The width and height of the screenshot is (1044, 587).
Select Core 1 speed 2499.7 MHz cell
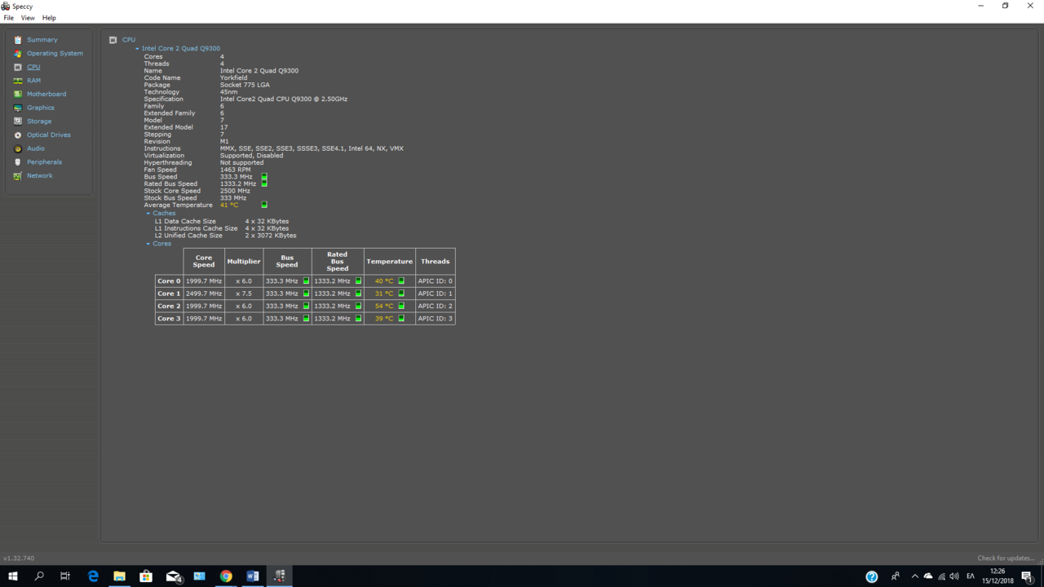coord(204,293)
